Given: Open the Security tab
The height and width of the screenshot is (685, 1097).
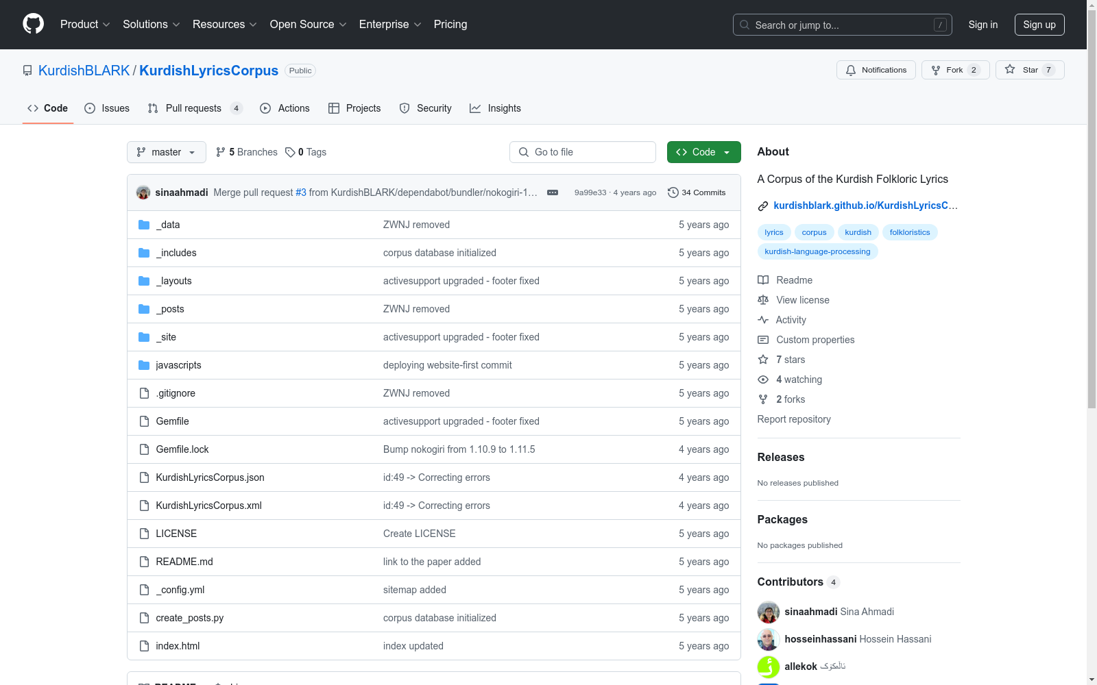Looking at the screenshot, I should click(425, 108).
